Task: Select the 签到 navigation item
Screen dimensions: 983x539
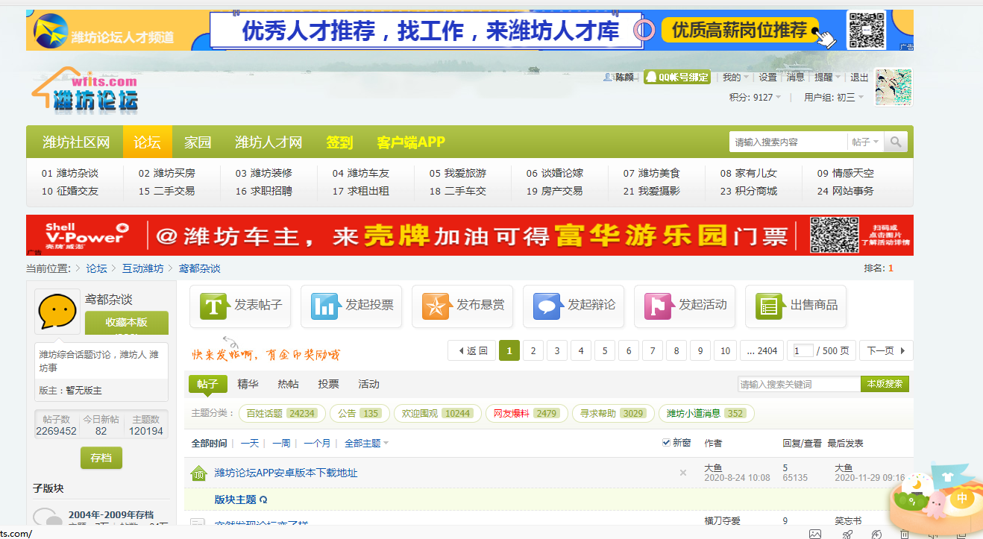Action: pyautogui.click(x=339, y=142)
